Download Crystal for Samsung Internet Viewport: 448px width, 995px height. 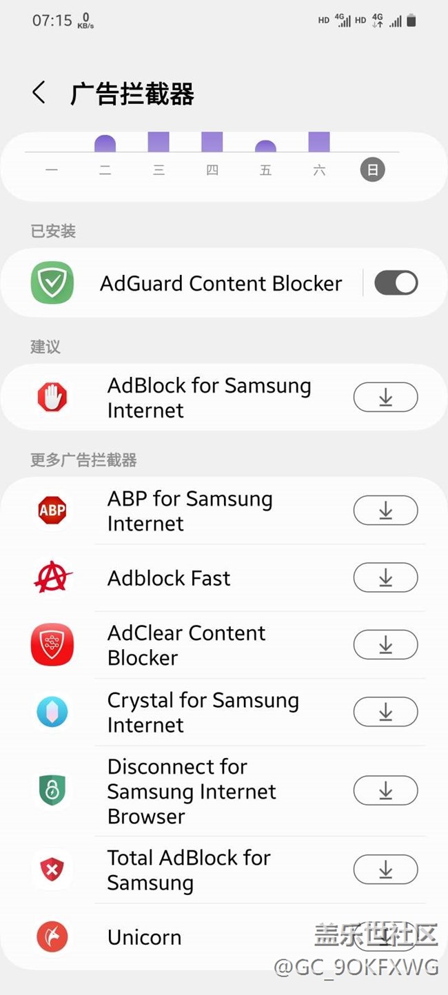point(385,712)
